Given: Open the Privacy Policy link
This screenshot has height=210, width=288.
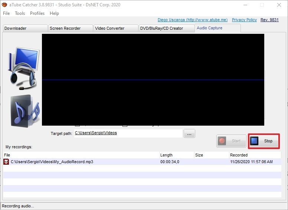Looking at the screenshot, I should click(x=244, y=20).
